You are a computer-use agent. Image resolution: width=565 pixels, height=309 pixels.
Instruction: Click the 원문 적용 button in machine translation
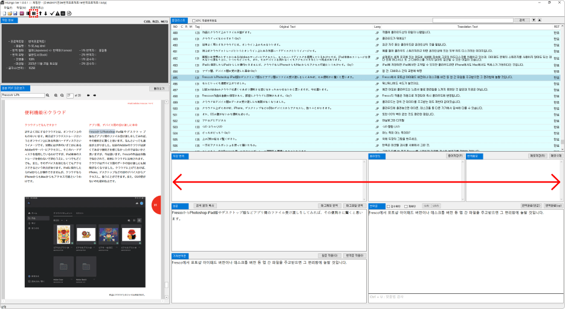point(329,255)
